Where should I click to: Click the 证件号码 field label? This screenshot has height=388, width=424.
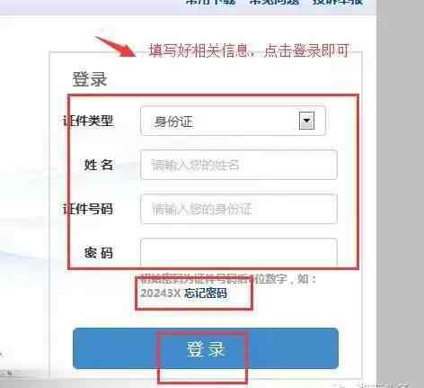(88, 209)
